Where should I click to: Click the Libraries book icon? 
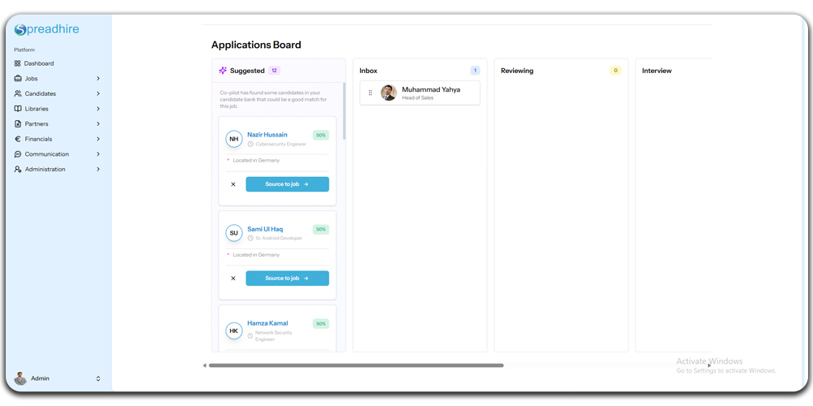(18, 109)
